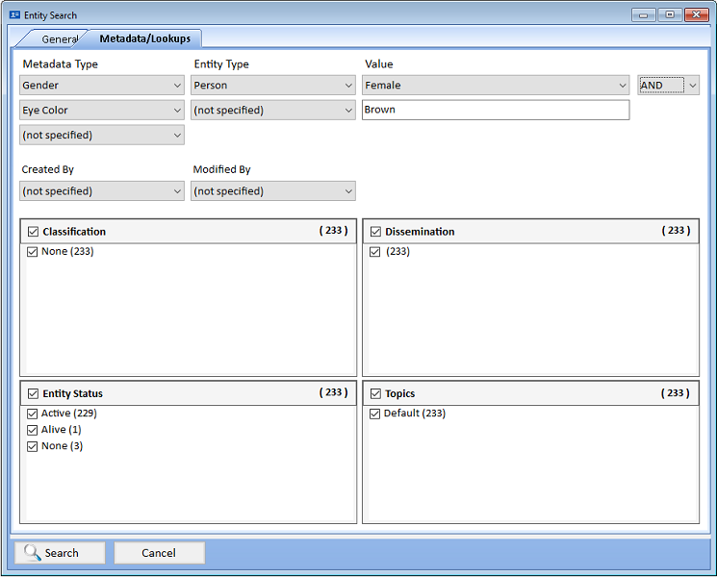
Task: Uncheck Alive (1) status
Action: pyautogui.click(x=32, y=430)
